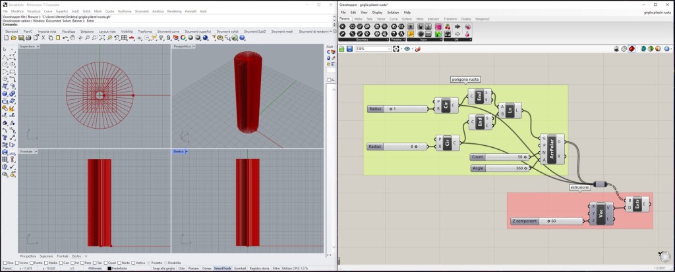Click the Save icon in Grasshopper canvas toolbar
675x272 pixels.
coord(351,49)
